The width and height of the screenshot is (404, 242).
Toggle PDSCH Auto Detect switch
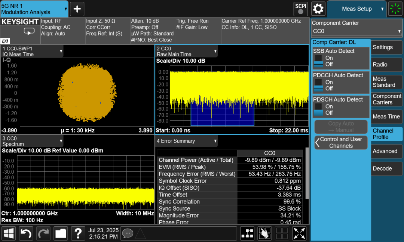coord(318,110)
